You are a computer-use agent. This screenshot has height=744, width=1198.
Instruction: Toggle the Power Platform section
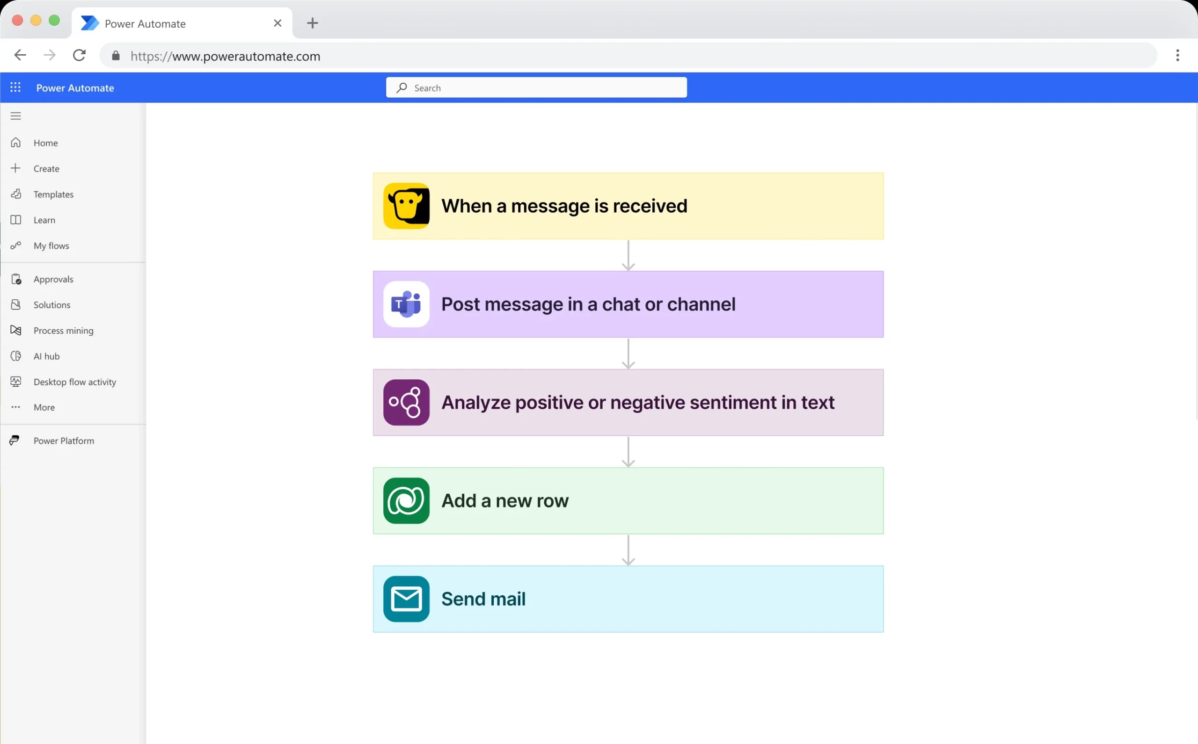click(x=64, y=440)
